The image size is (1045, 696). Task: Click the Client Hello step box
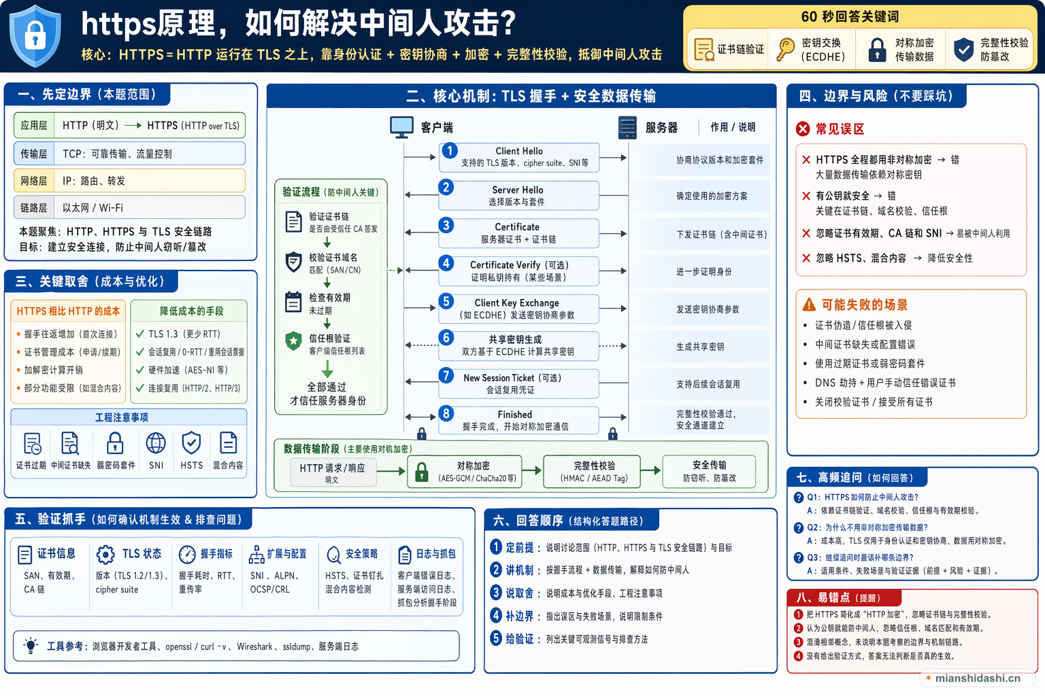click(x=519, y=157)
